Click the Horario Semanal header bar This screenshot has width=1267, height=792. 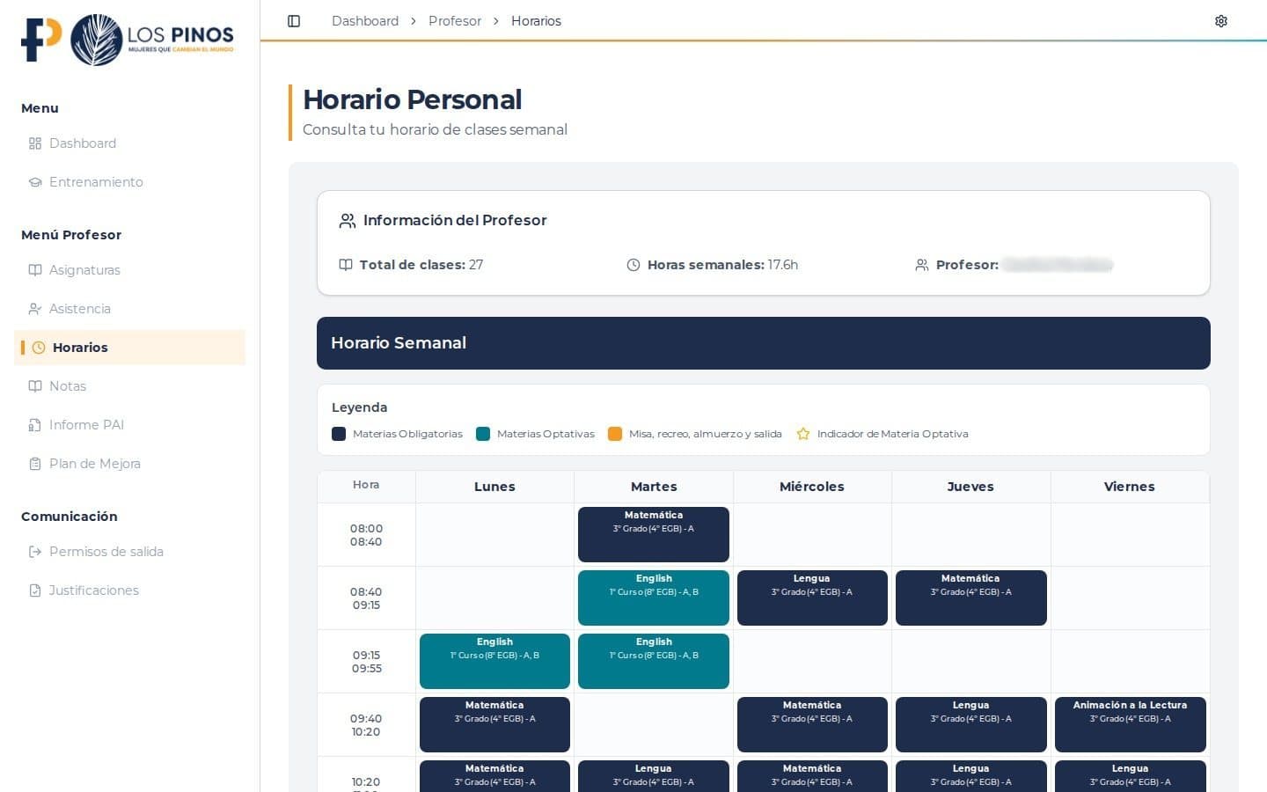(x=764, y=343)
